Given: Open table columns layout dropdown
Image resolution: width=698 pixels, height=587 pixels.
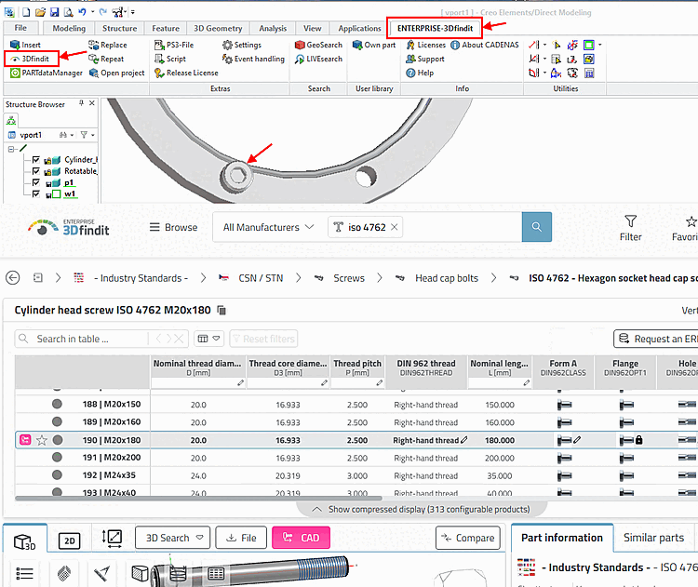Looking at the screenshot, I should (x=208, y=340).
